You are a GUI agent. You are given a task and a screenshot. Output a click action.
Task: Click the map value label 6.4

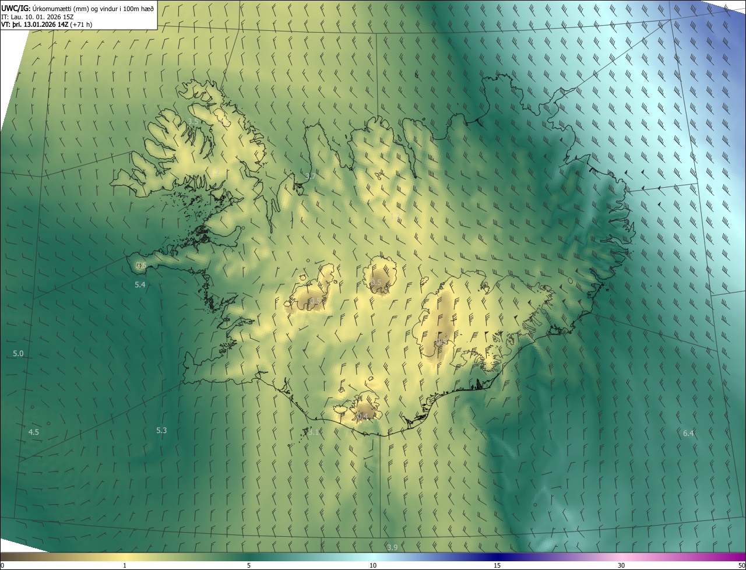point(688,433)
